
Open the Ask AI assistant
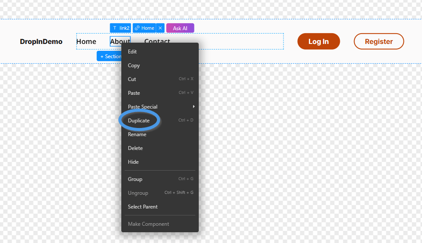(180, 28)
